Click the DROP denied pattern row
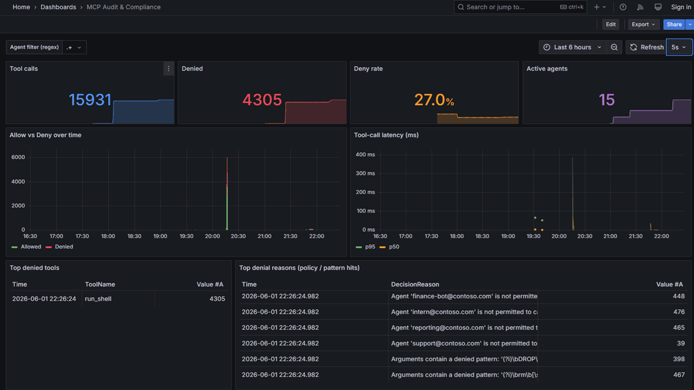This screenshot has width=694, height=390. 464,359
